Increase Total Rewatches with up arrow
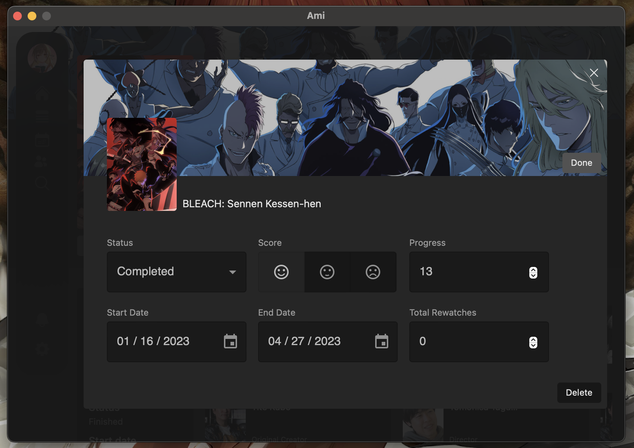The height and width of the screenshot is (448, 634). (x=533, y=340)
